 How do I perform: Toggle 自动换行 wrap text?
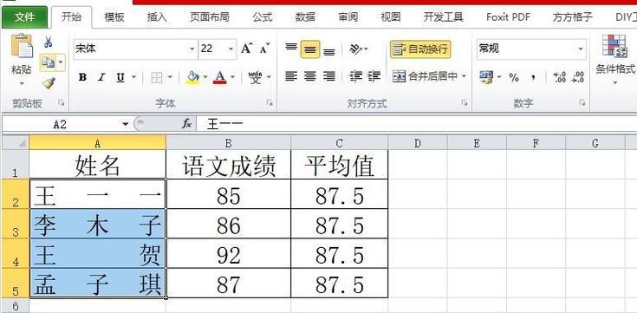[x=420, y=49]
